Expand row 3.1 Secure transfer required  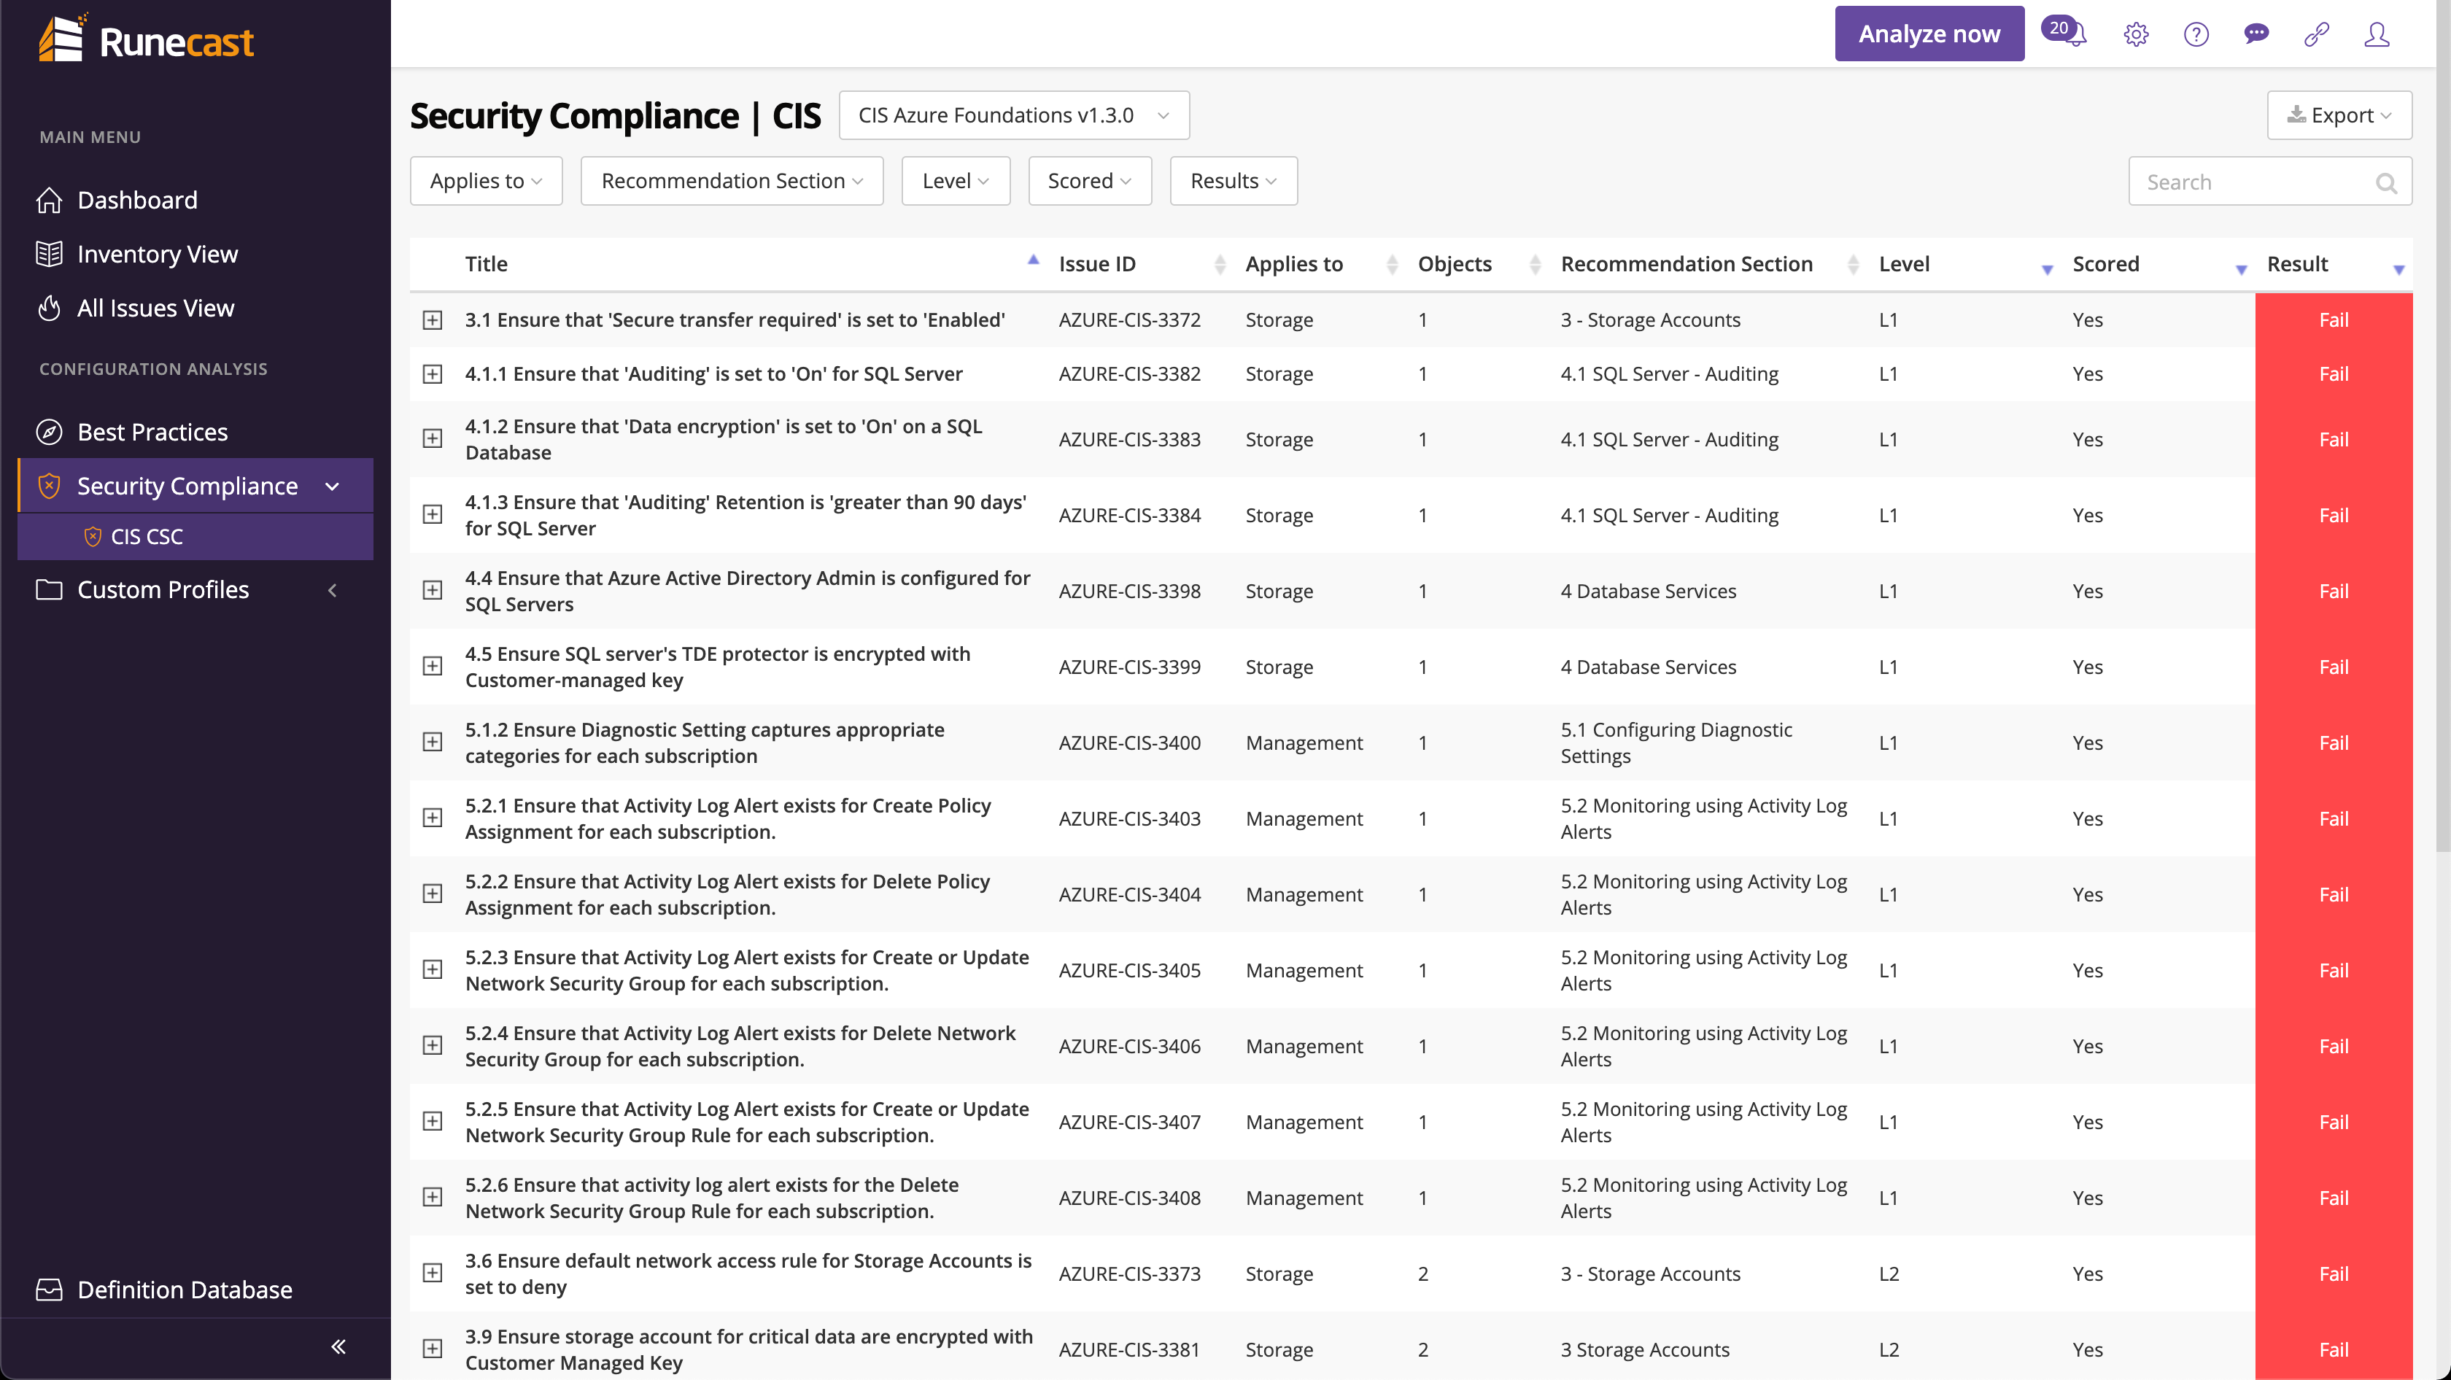433,320
